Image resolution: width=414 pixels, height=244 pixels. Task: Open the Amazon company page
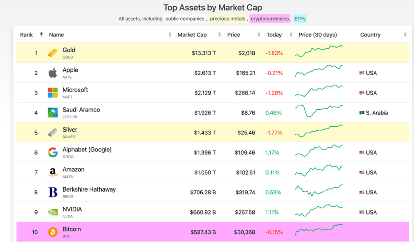click(73, 170)
